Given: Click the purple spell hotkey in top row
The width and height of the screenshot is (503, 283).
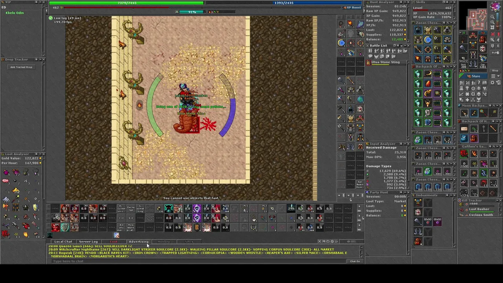Looking at the screenshot, I should 197,209.
